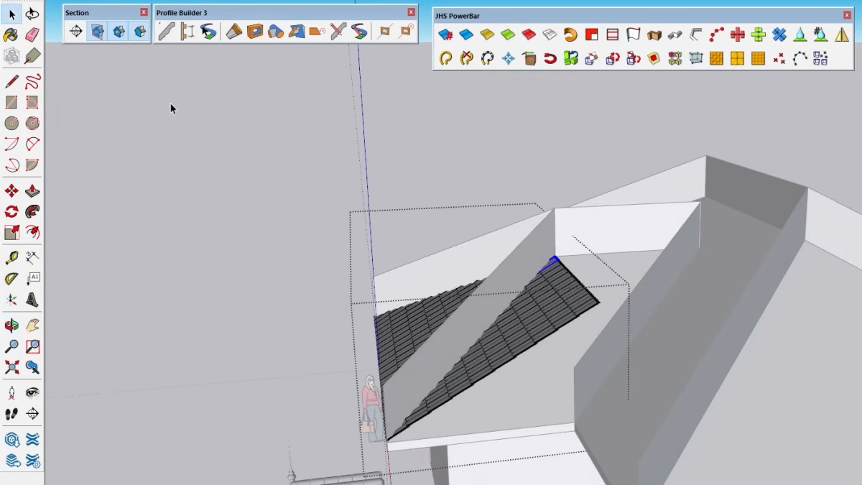Click Zoom Extents tool
Screen dimensions: 862x485
click(11, 366)
